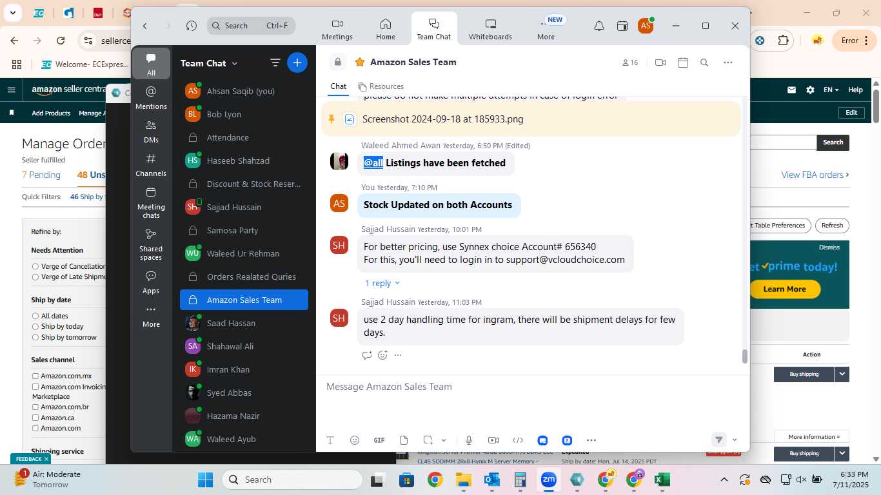Reply in thread to the last message
Viewport: 881px width, 495px height.
pos(367,355)
